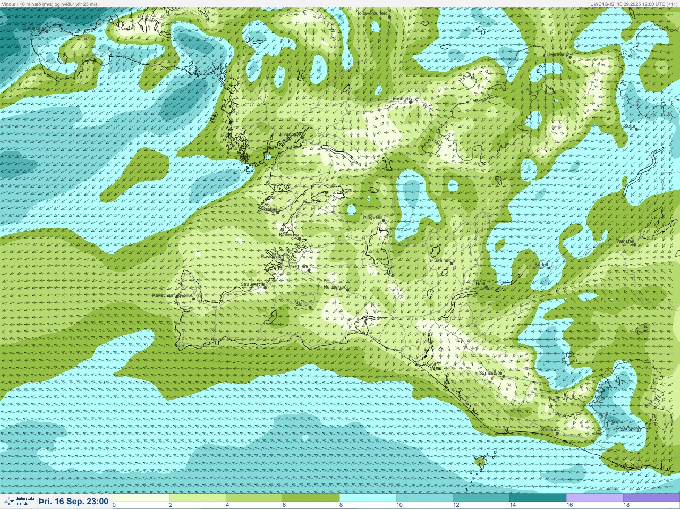The image size is (680, 509).
Task: Select the 0–2 m/s legend swatch
Action: [x=141, y=498]
